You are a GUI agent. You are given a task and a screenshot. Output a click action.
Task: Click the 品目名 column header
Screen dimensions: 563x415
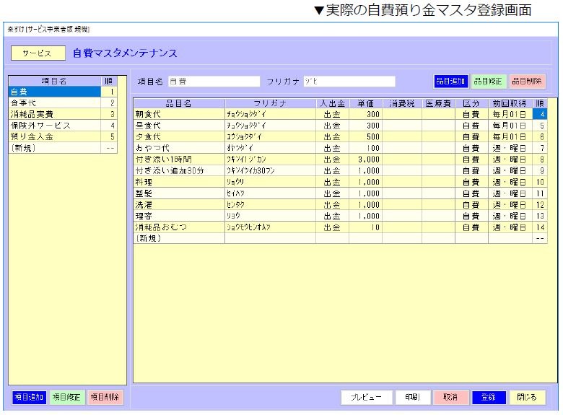click(x=179, y=103)
